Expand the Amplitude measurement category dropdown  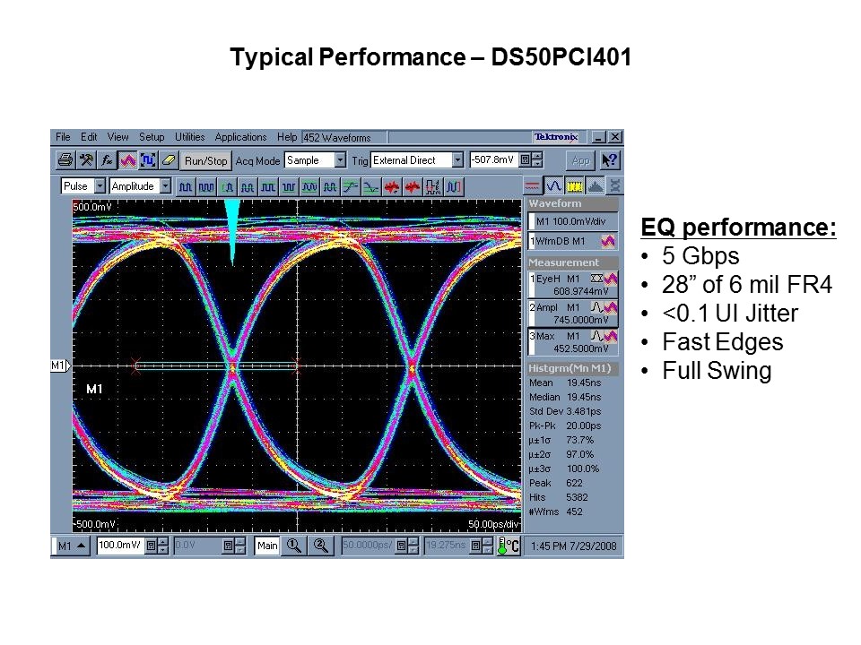pyautogui.click(x=168, y=185)
